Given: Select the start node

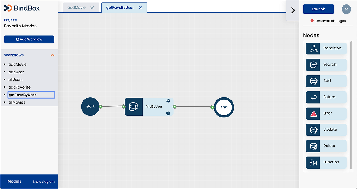Looking at the screenshot, I should tap(90, 106).
